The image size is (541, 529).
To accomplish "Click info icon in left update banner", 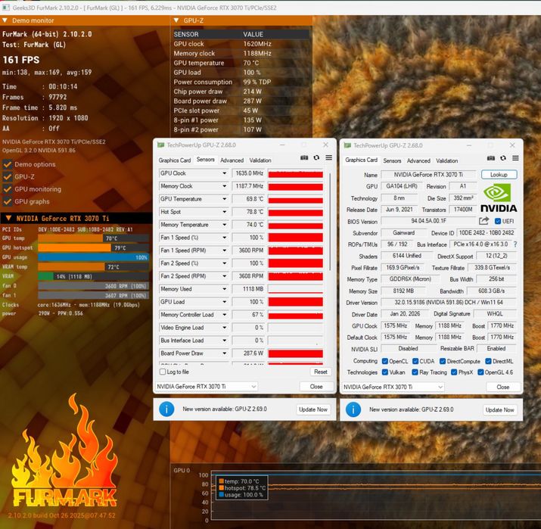I will click(166, 409).
